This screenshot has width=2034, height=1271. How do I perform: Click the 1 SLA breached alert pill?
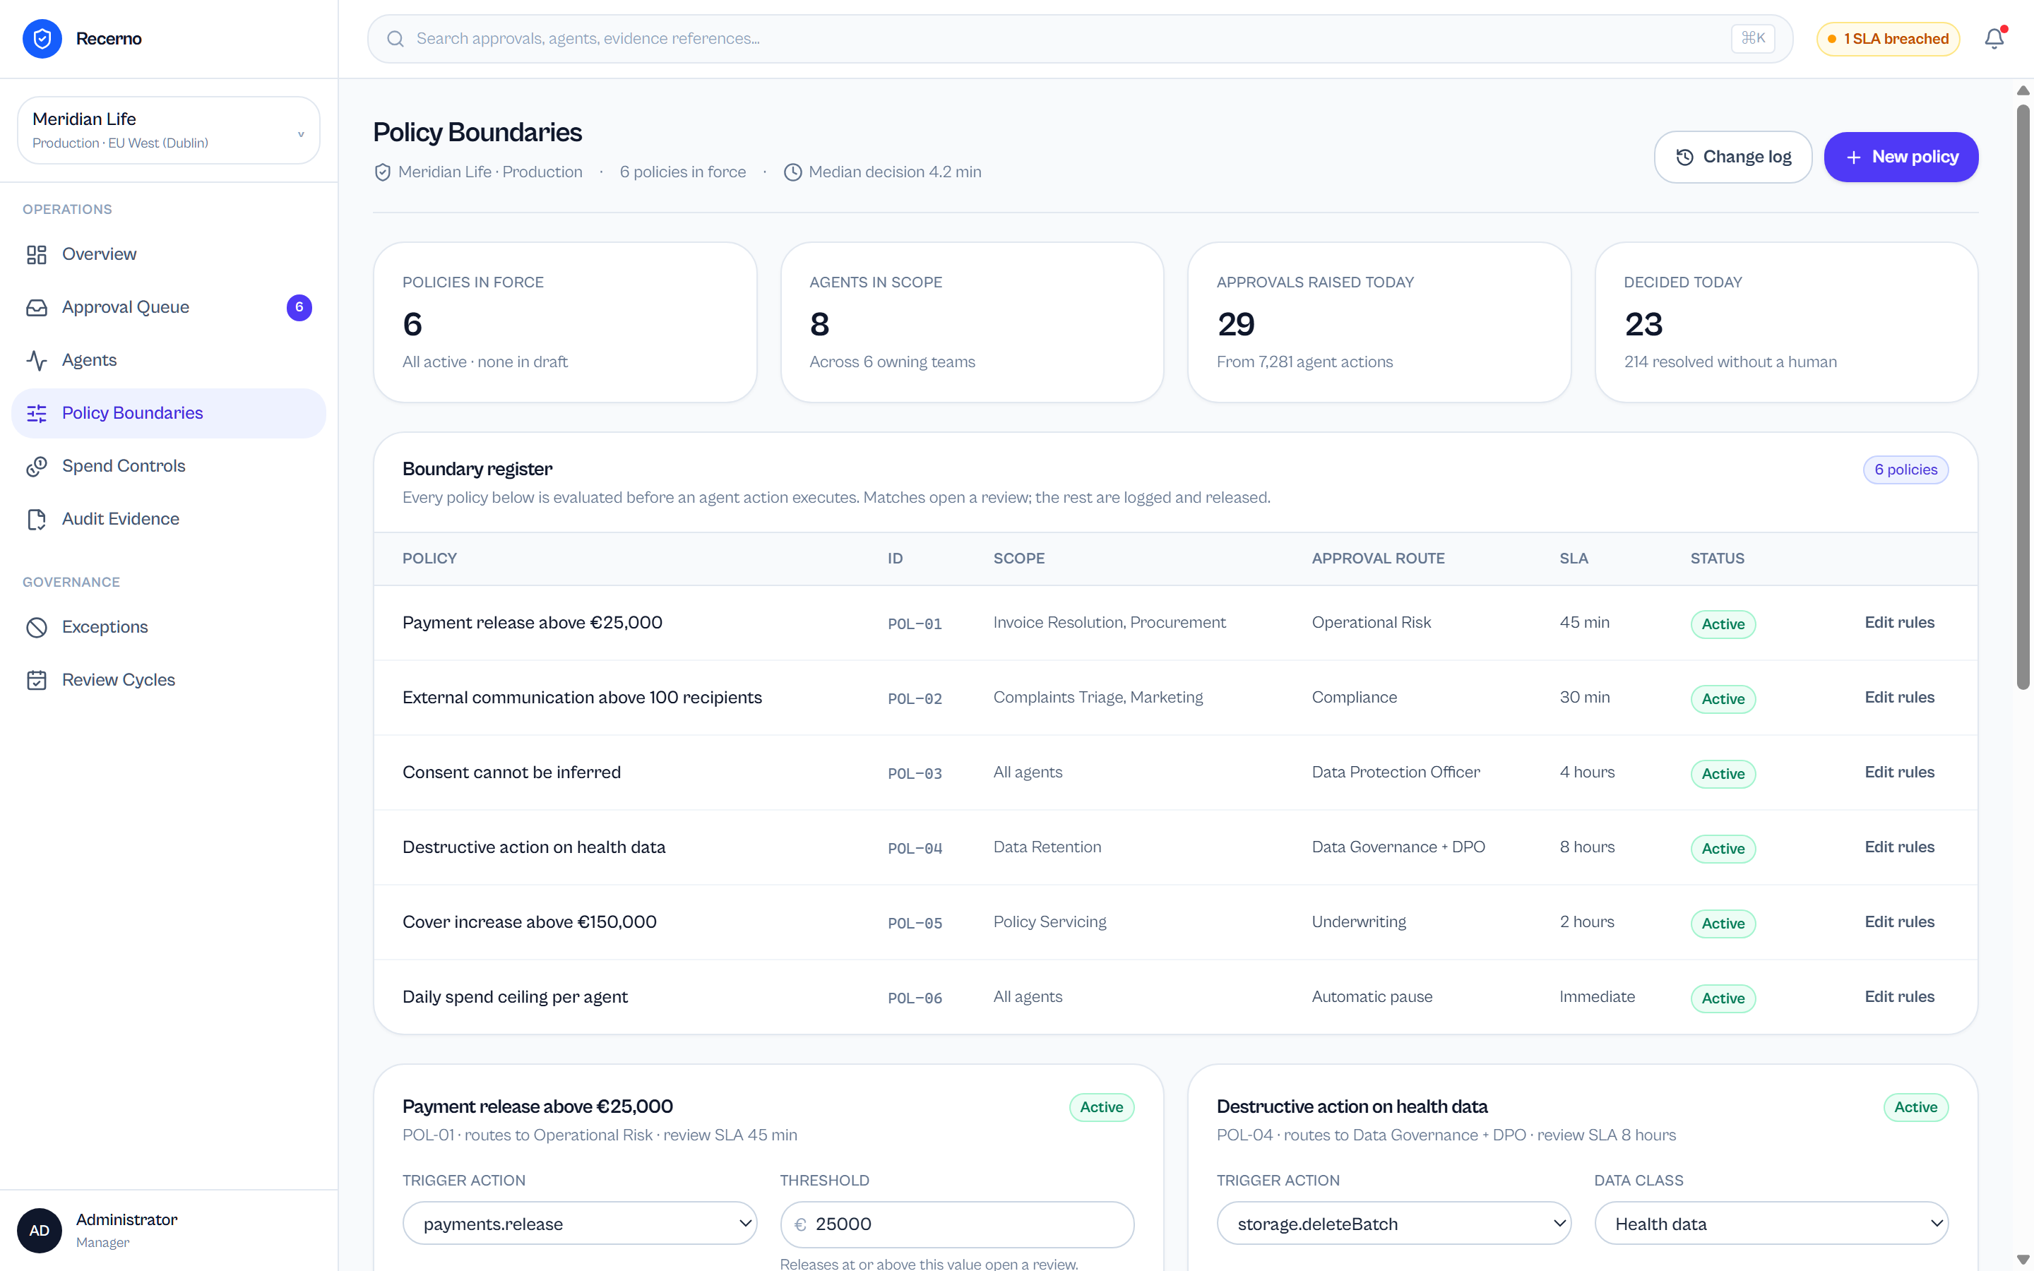pos(1888,39)
